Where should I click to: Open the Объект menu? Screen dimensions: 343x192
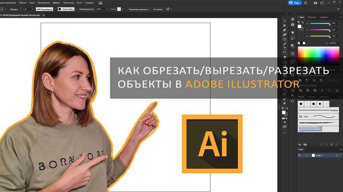pyautogui.click(x=22, y=3)
